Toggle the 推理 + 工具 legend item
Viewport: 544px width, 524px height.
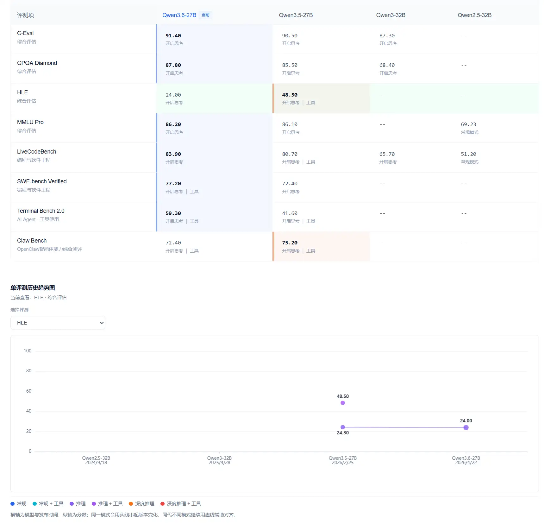[x=107, y=504]
